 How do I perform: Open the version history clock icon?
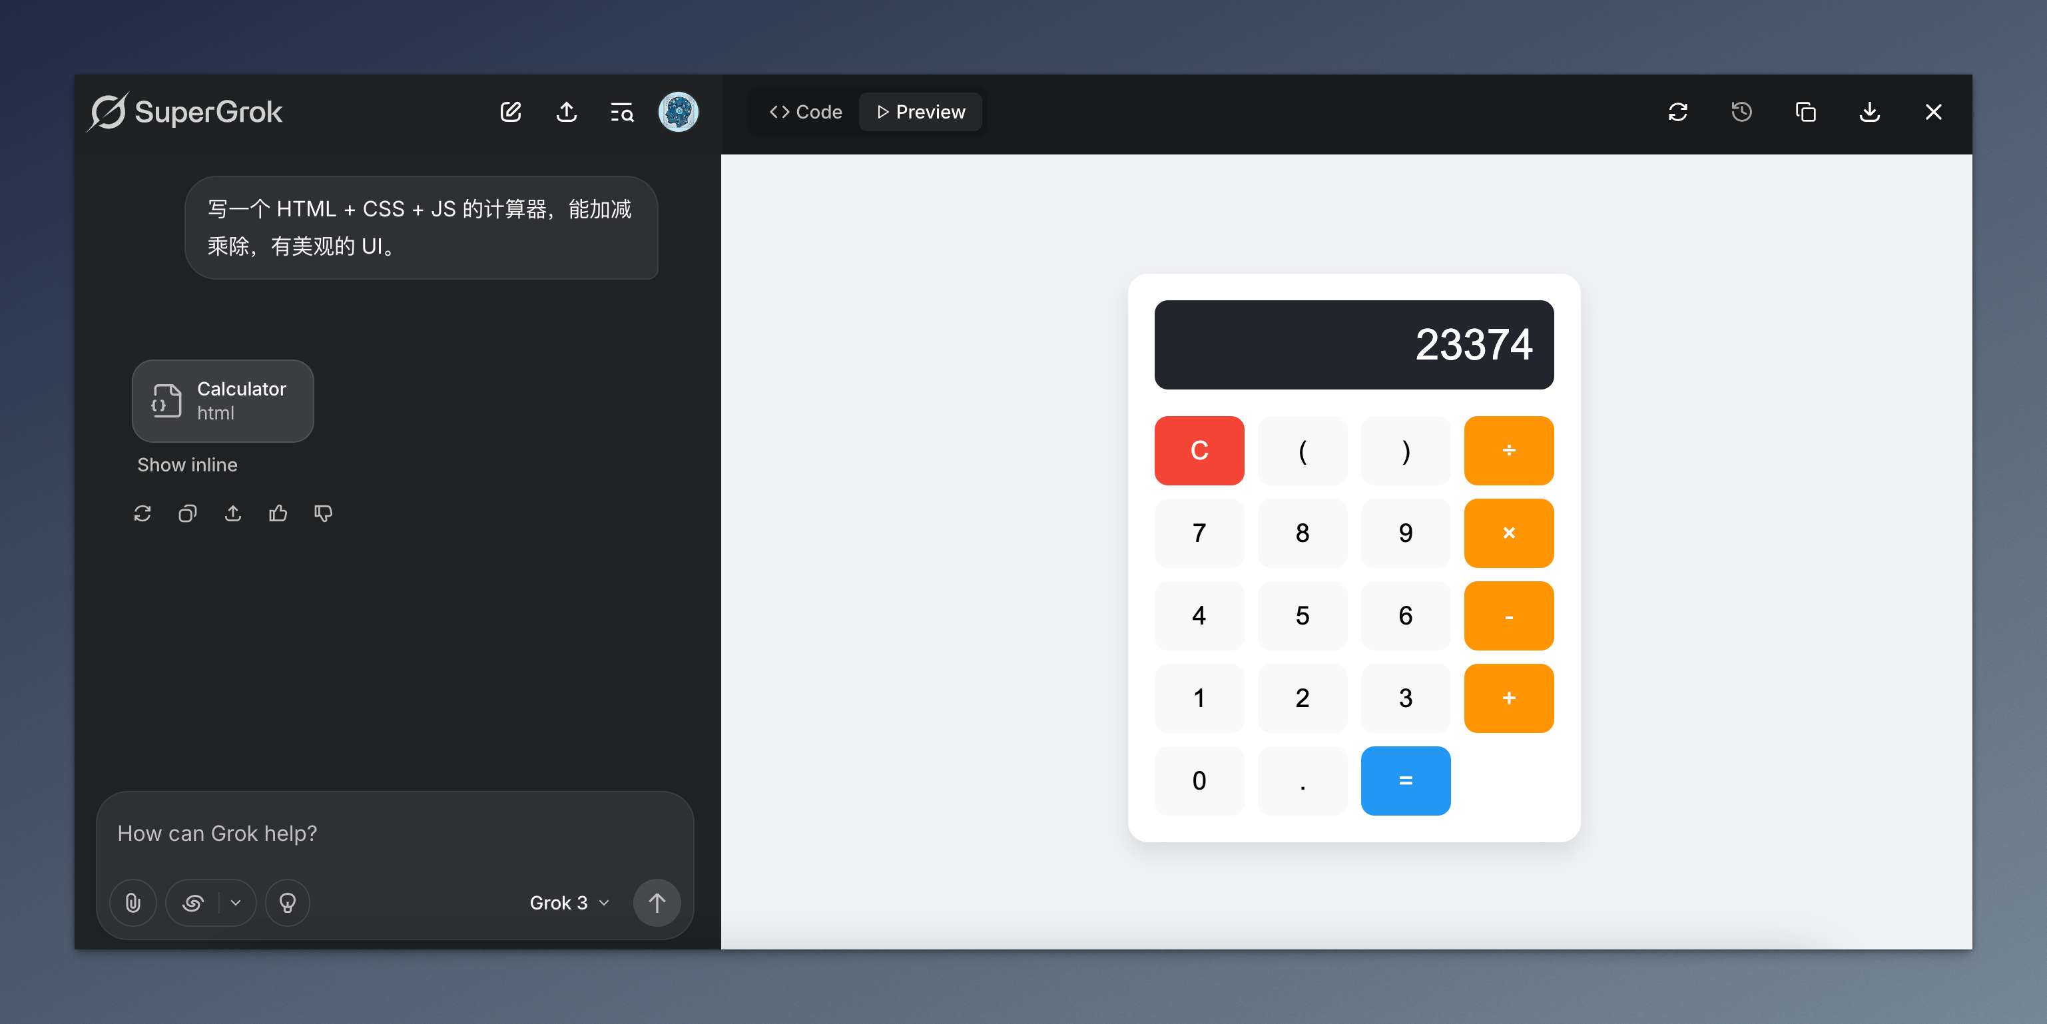(x=1741, y=112)
